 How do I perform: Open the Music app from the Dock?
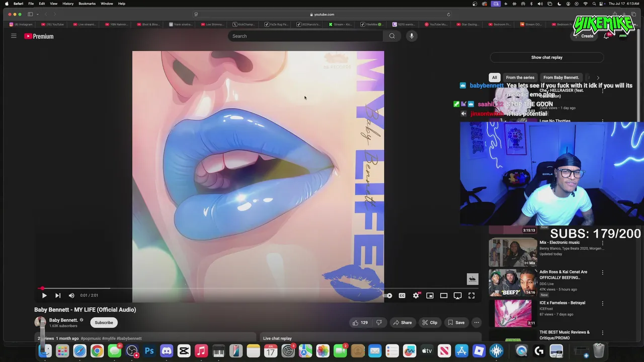click(x=201, y=351)
